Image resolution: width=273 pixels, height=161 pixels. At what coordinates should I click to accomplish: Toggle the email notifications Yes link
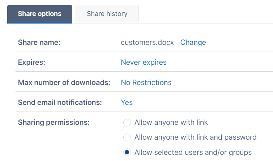click(x=127, y=102)
